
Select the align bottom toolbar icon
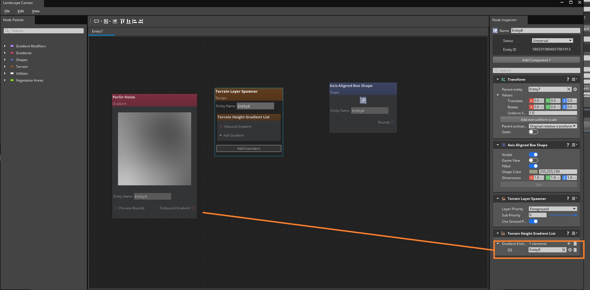(x=128, y=21)
